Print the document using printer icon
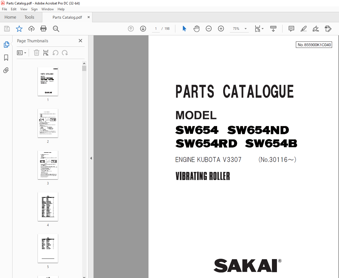Screen dimensions: 339x278 (x=43, y=29)
